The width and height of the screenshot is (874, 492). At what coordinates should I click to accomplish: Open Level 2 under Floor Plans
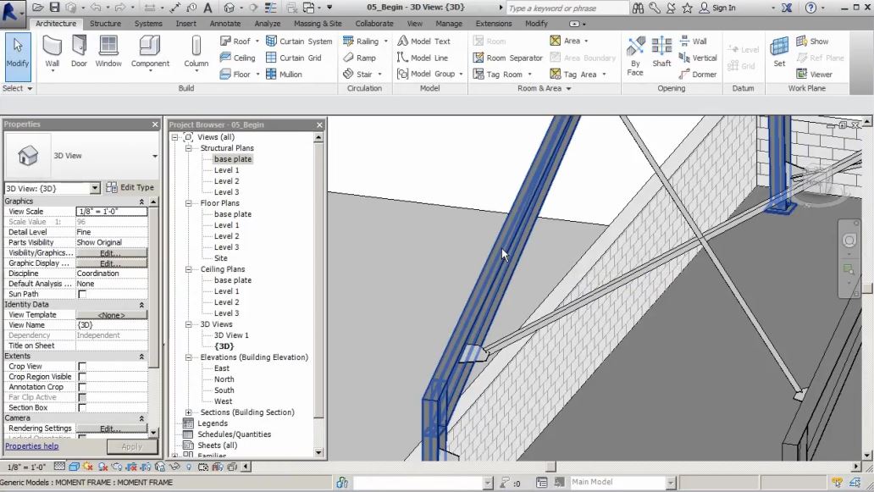[x=226, y=236]
